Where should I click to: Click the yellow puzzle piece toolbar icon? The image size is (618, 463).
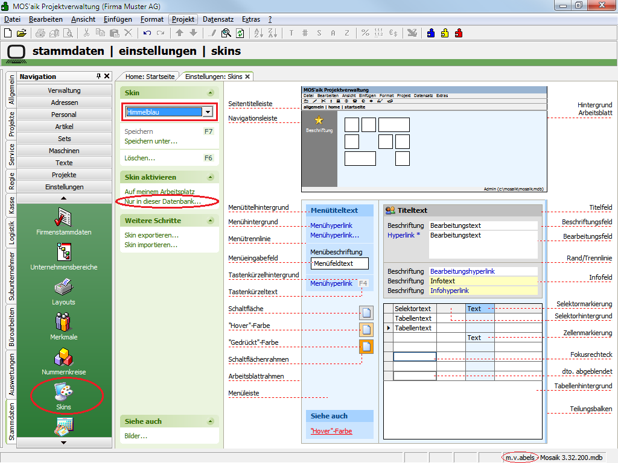(445, 33)
